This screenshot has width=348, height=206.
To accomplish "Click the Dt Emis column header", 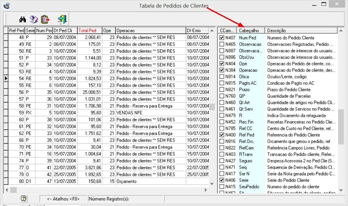I will [x=197, y=30].
